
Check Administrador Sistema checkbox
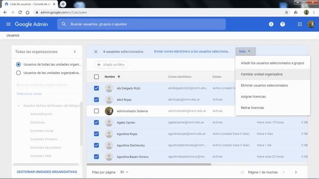(x=96, y=111)
